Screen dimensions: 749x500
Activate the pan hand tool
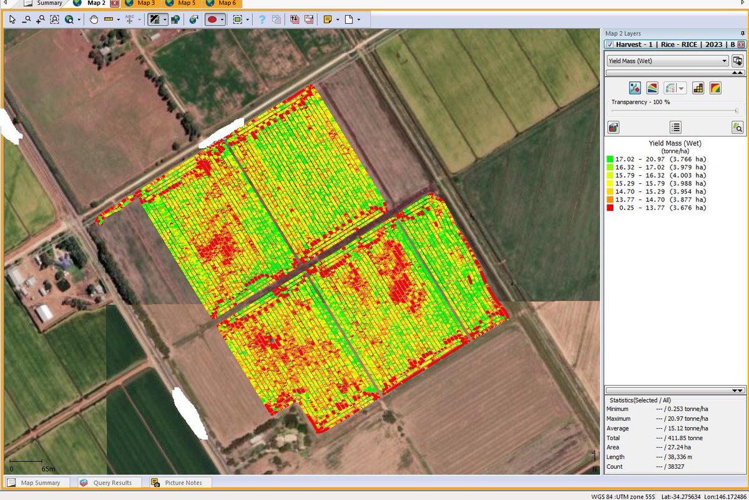(x=94, y=19)
